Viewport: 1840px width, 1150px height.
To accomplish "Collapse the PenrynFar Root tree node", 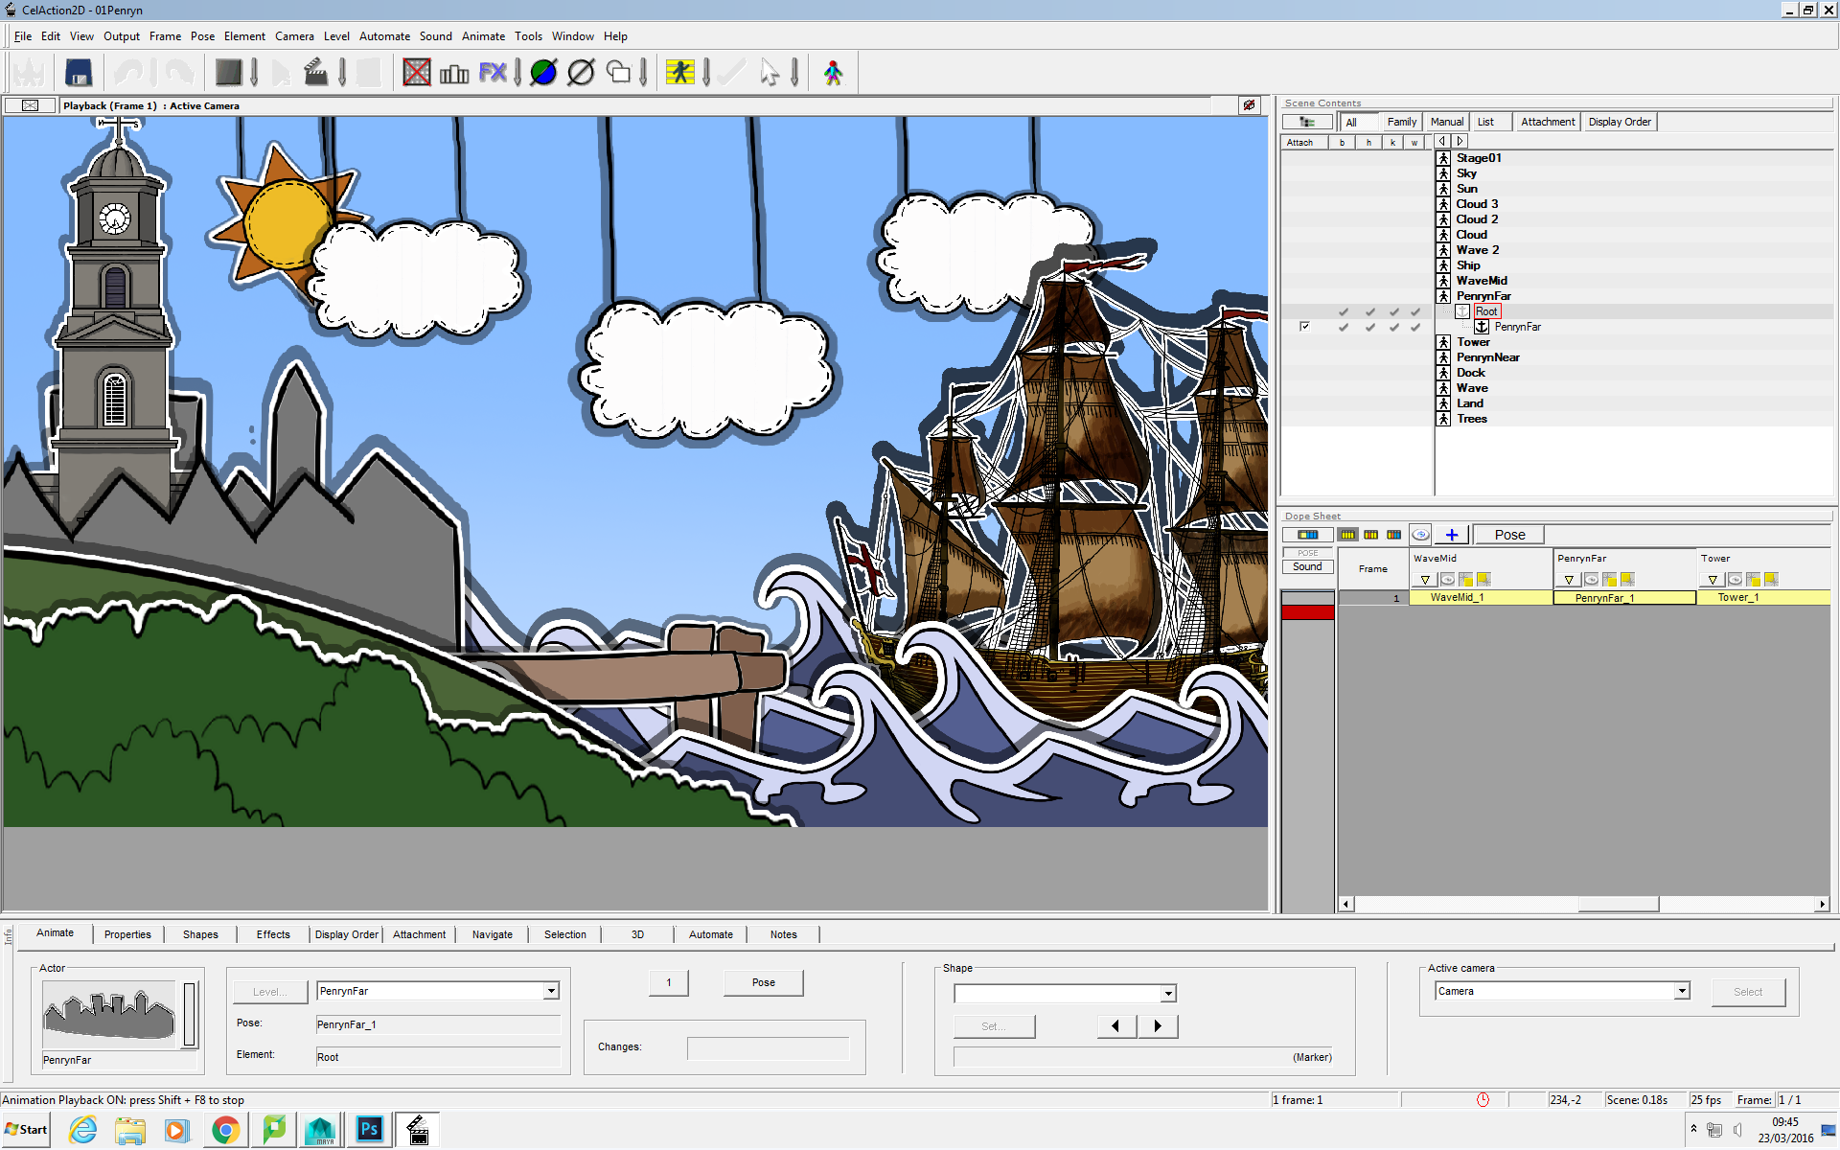I will pyautogui.click(x=1461, y=311).
